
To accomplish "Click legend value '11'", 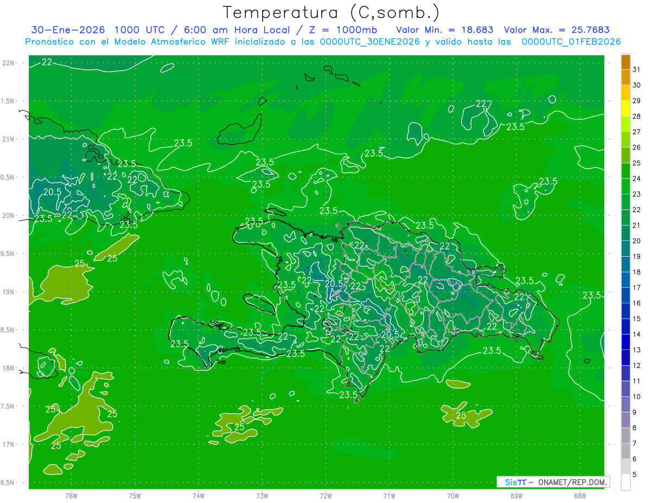I will [637, 381].
